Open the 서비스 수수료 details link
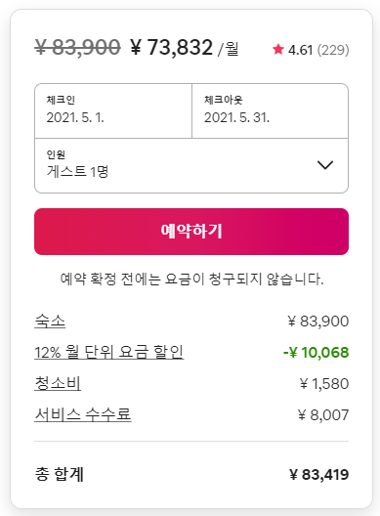 [83, 414]
